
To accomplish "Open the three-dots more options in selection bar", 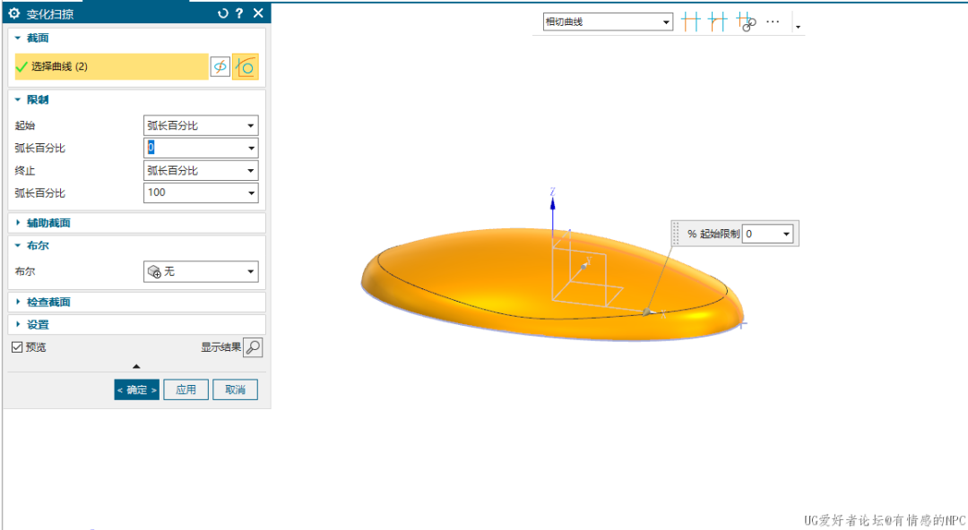I will pos(773,21).
